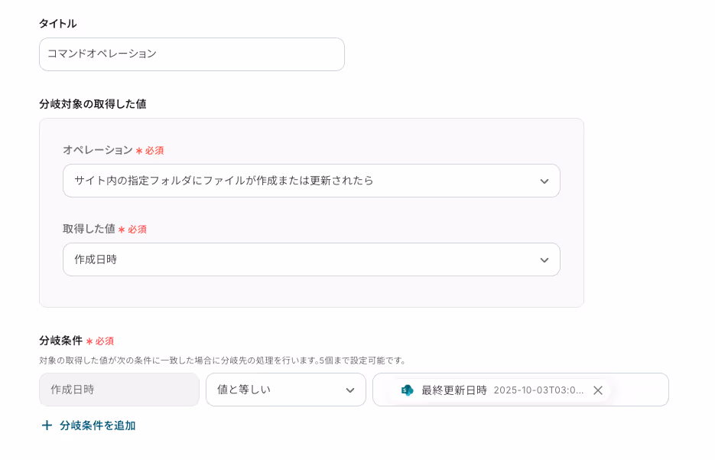
Task: Click the オペレーション field label
Action: coord(98,150)
